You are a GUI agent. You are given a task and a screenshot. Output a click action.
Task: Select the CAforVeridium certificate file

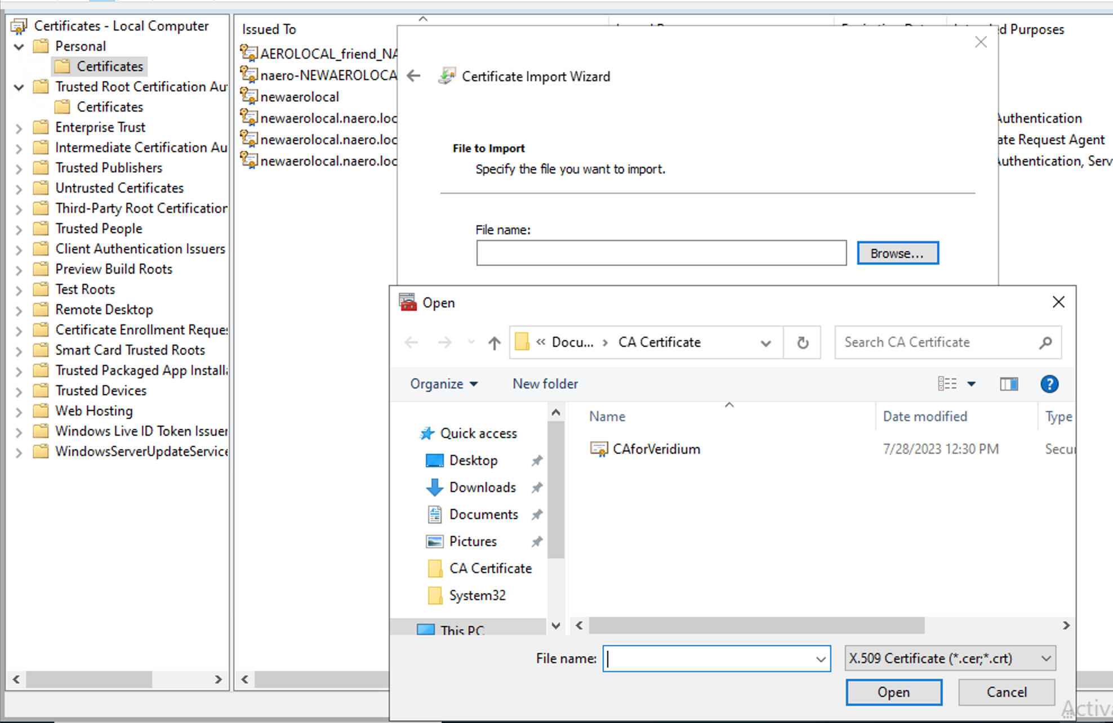click(656, 449)
